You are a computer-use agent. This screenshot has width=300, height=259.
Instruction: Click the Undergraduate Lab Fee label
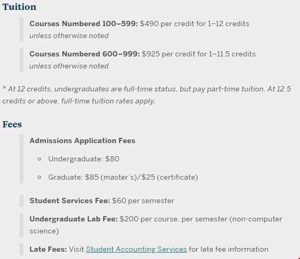(x=74, y=219)
